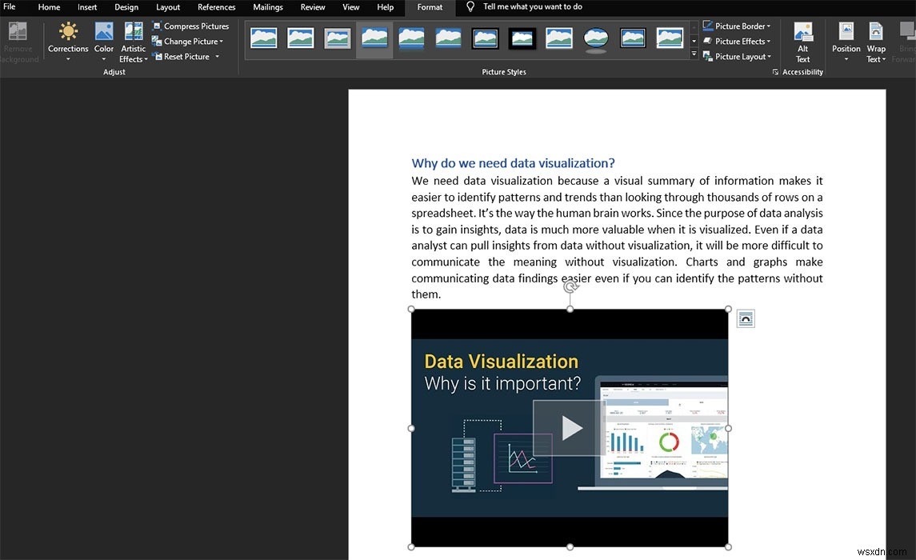Viewport: 916px width, 560px height.
Task: Switch to the Mailings tab
Action: coord(267,7)
